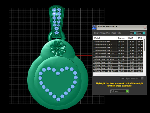Toggle the User library switch

pos(141,33)
